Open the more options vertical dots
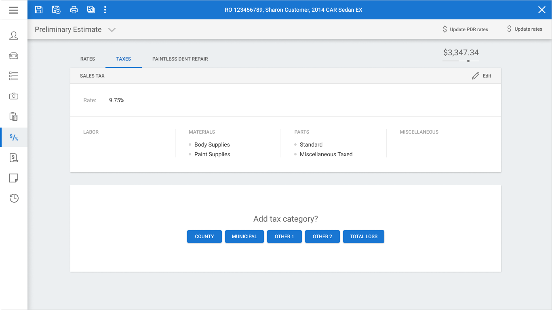 tap(105, 10)
